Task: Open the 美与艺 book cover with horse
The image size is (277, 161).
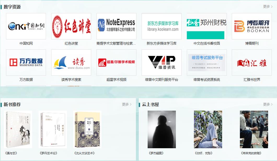Action: (18, 129)
